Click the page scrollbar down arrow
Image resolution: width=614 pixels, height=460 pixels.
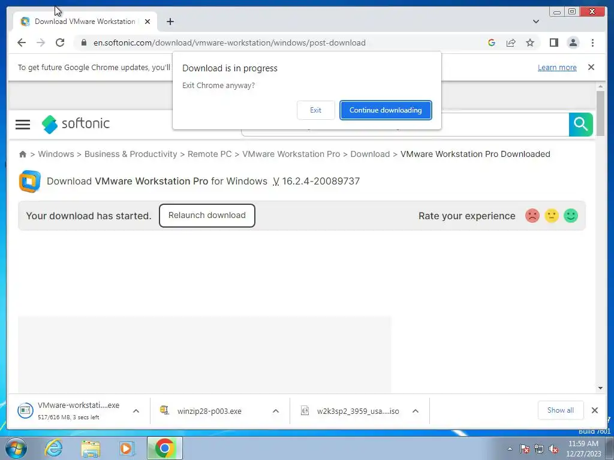click(x=600, y=388)
